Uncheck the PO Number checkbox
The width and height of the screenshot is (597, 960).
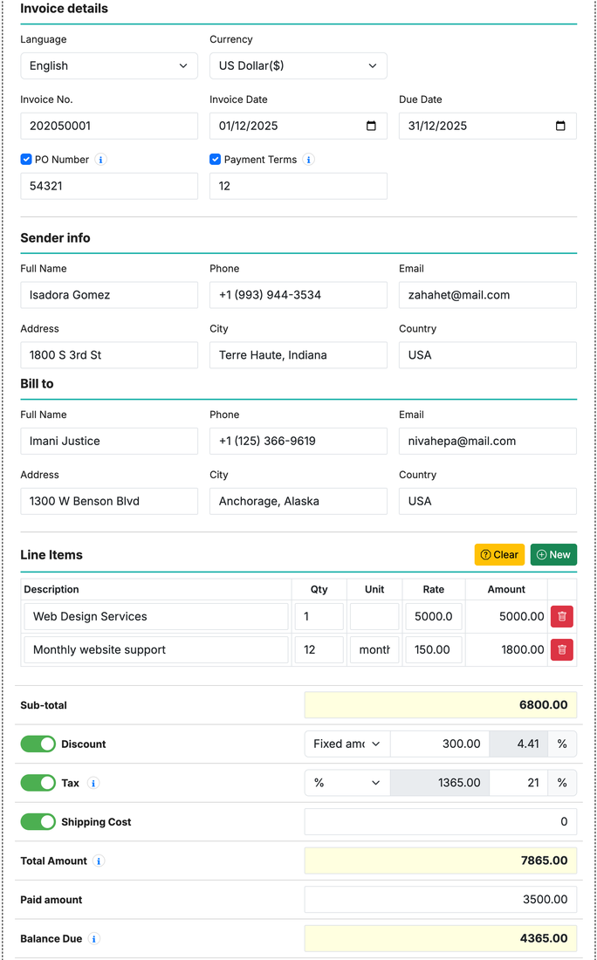(26, 159)
